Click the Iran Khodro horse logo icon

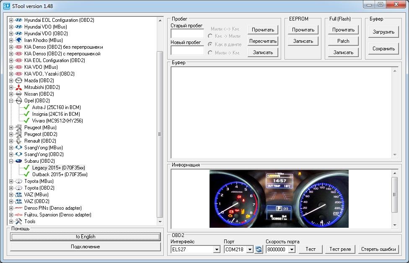point(18,40)
